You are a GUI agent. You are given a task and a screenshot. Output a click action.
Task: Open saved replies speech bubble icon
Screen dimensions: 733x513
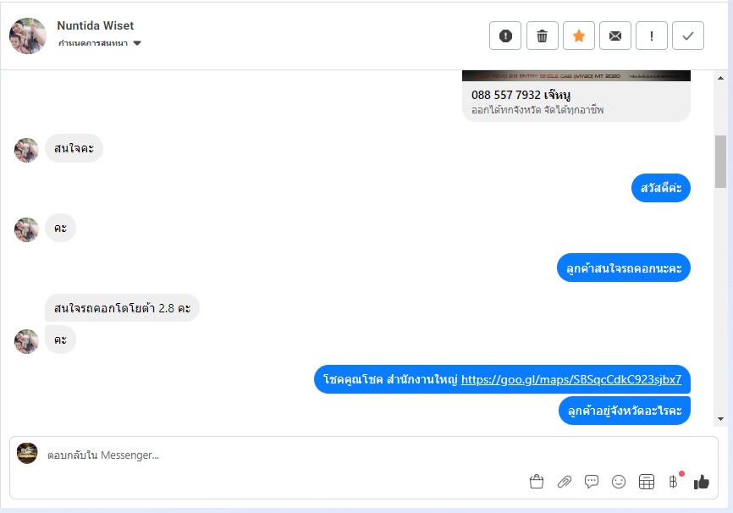(592, 482)
